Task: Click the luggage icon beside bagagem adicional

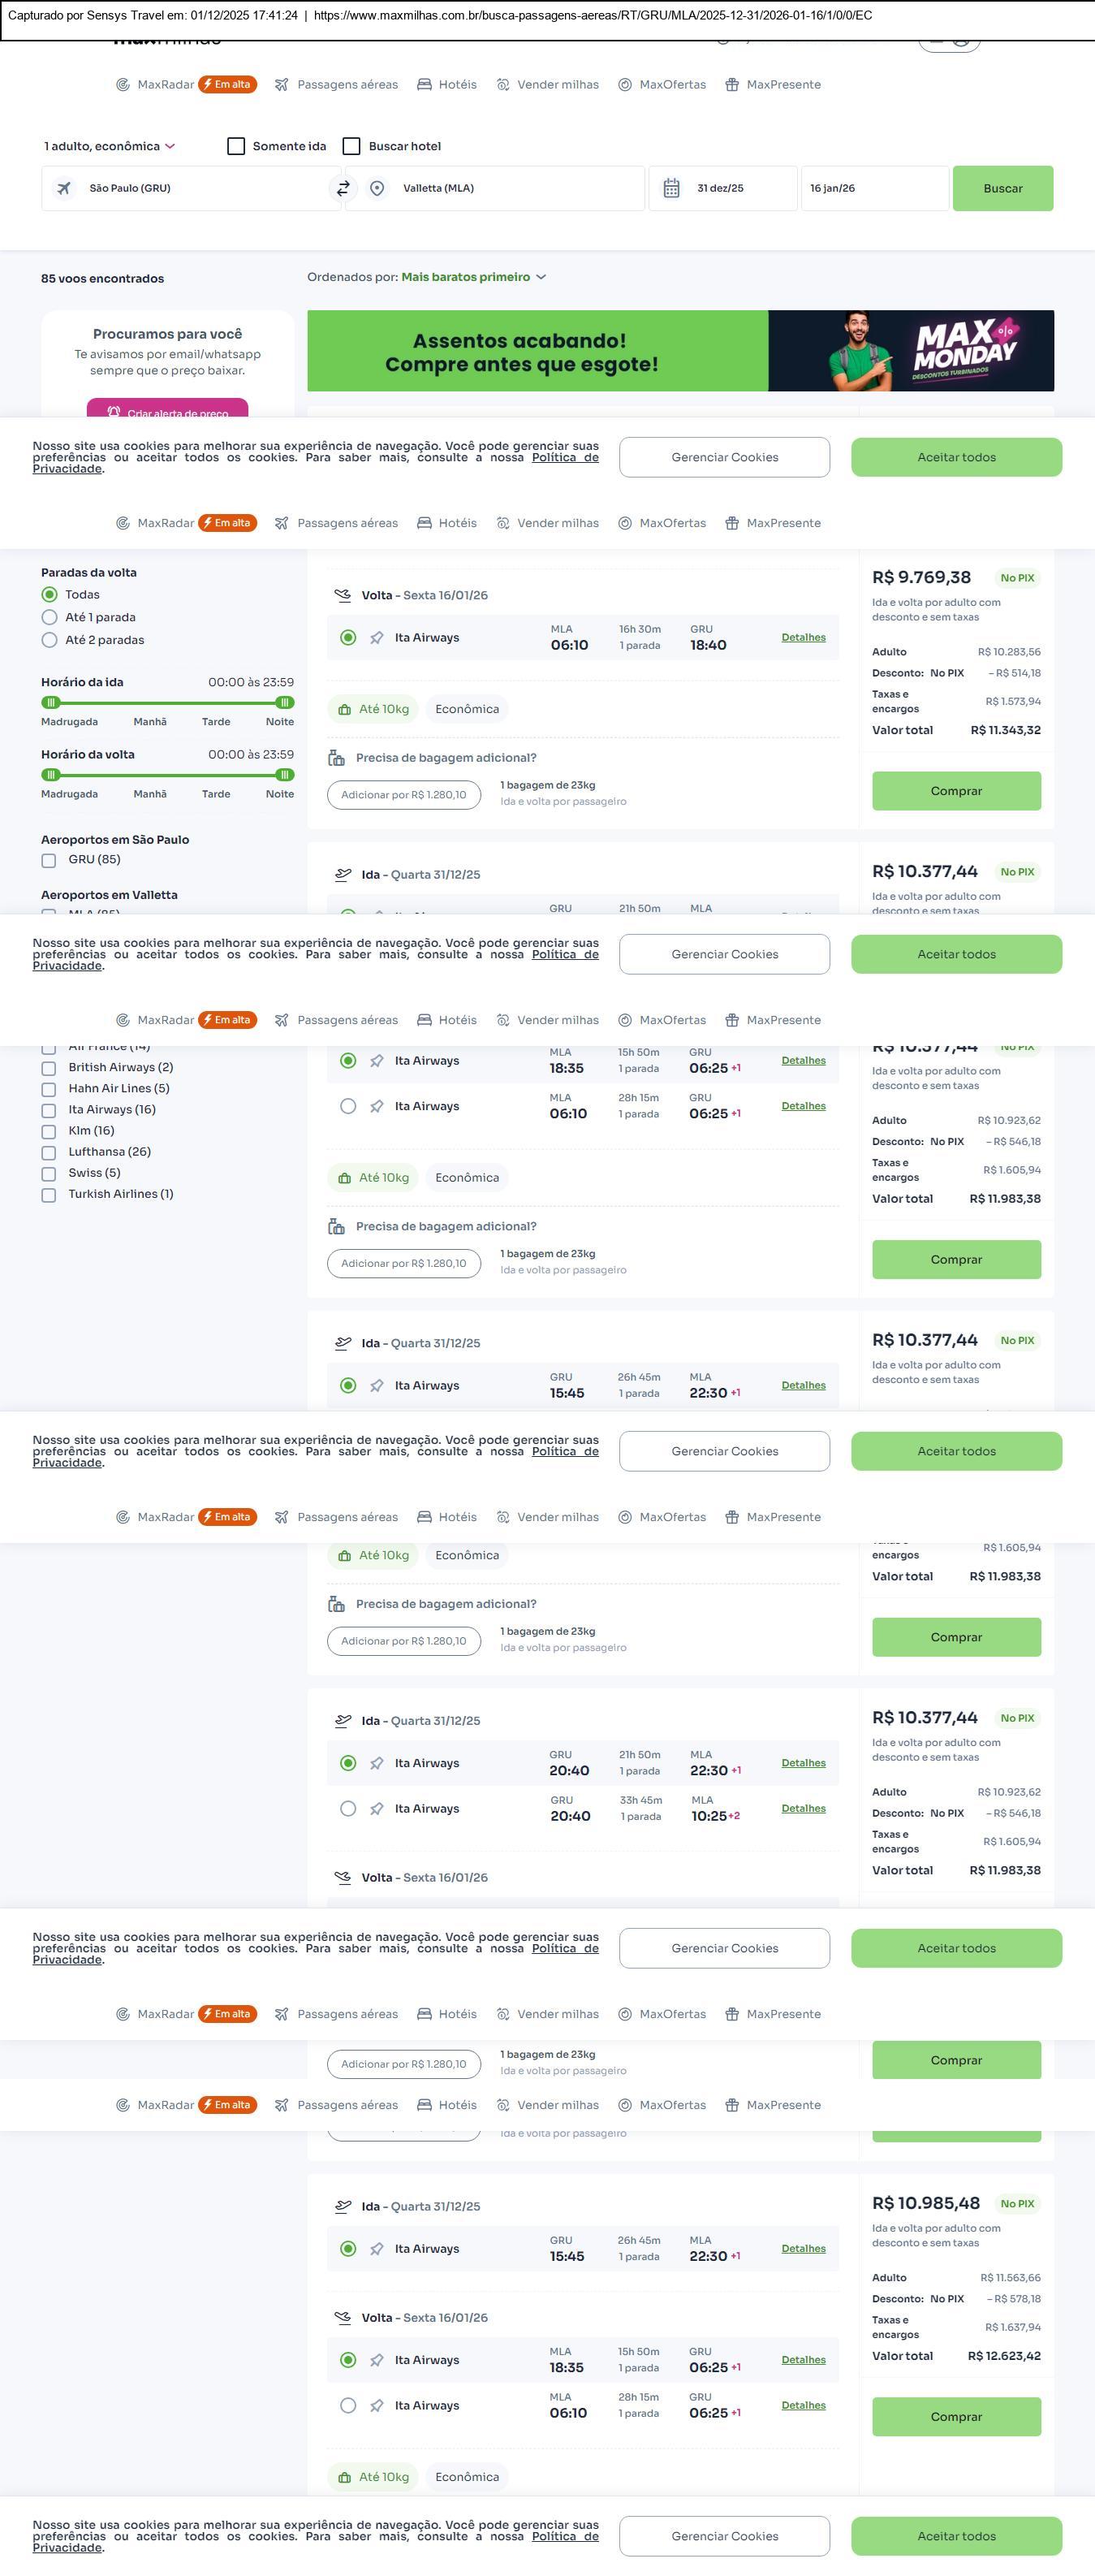Action: [x=337, y=758]
